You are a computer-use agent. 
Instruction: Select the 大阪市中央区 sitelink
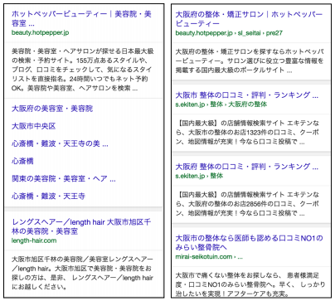33,126
